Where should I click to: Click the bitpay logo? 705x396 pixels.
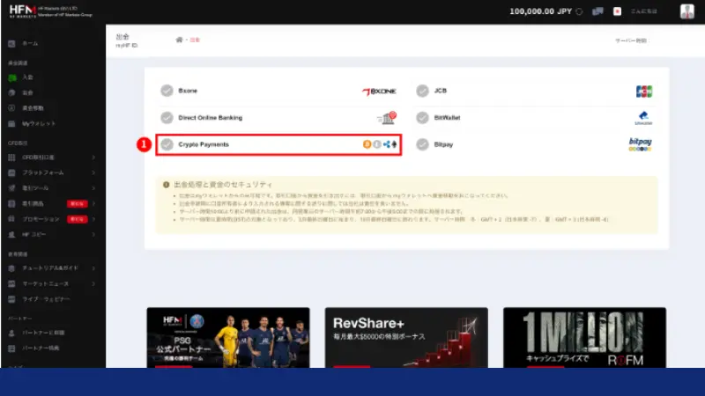[x=641, y=144]
